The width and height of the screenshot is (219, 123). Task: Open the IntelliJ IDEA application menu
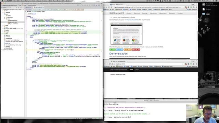click(x=8, y=1)
